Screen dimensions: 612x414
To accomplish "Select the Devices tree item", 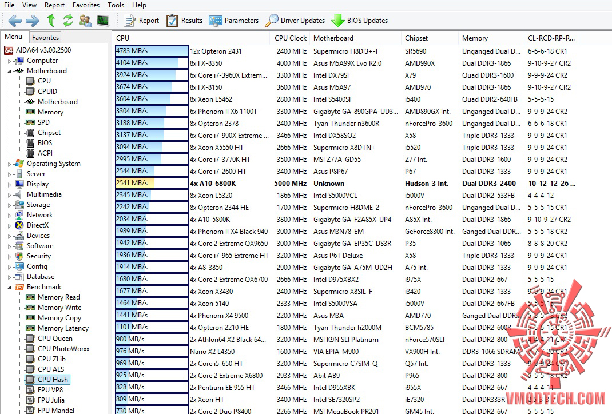I will pyautogui.click(x=33, y=235).
